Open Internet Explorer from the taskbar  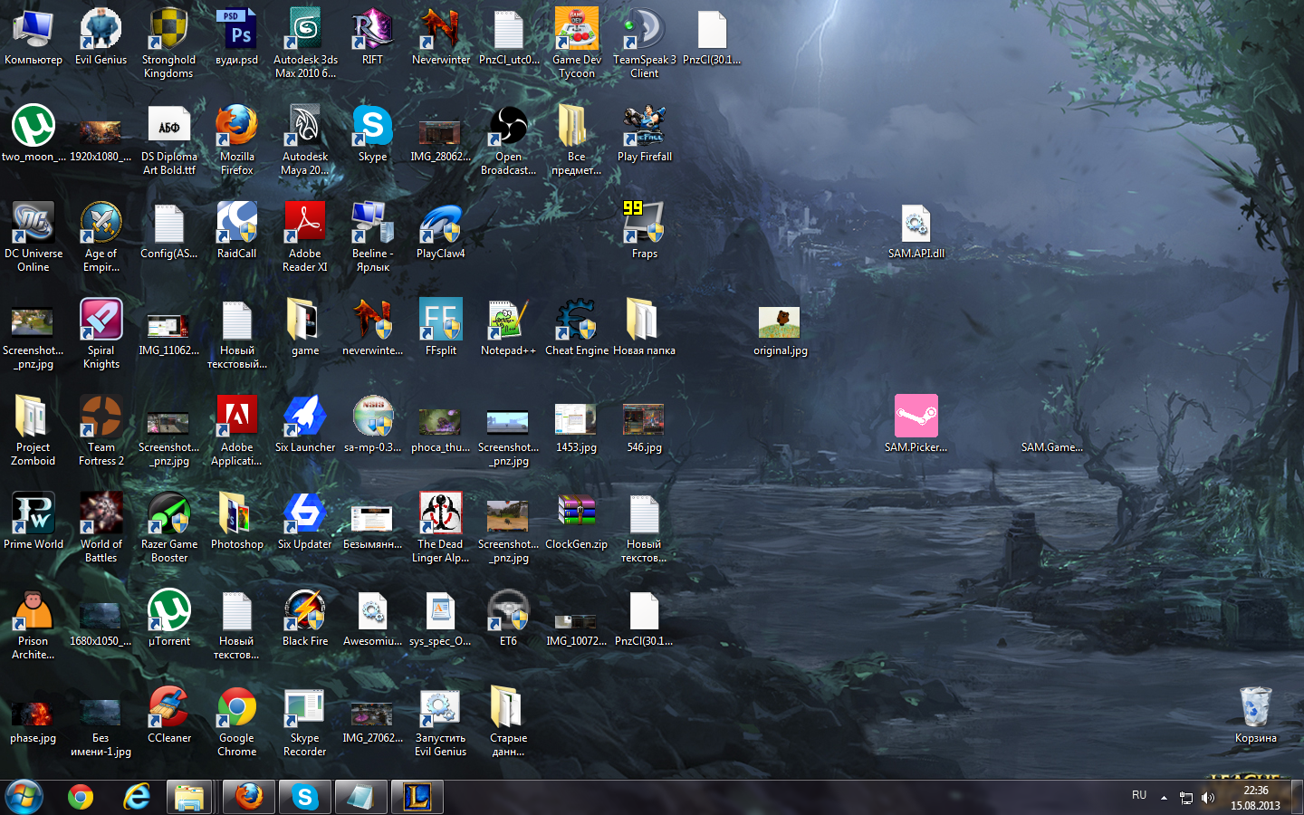point(137,797)
